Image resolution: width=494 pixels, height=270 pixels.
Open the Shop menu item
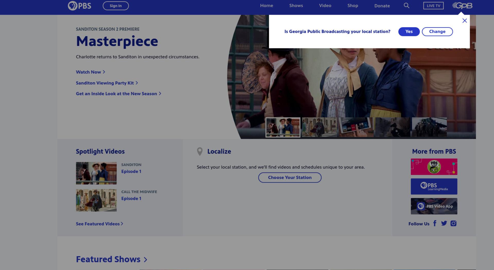(x=353, y=6)
